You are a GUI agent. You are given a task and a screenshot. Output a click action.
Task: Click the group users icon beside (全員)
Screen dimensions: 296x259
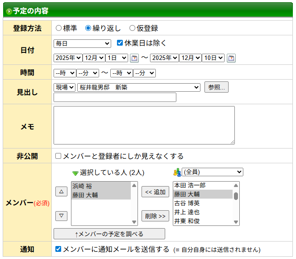[177, 172]
